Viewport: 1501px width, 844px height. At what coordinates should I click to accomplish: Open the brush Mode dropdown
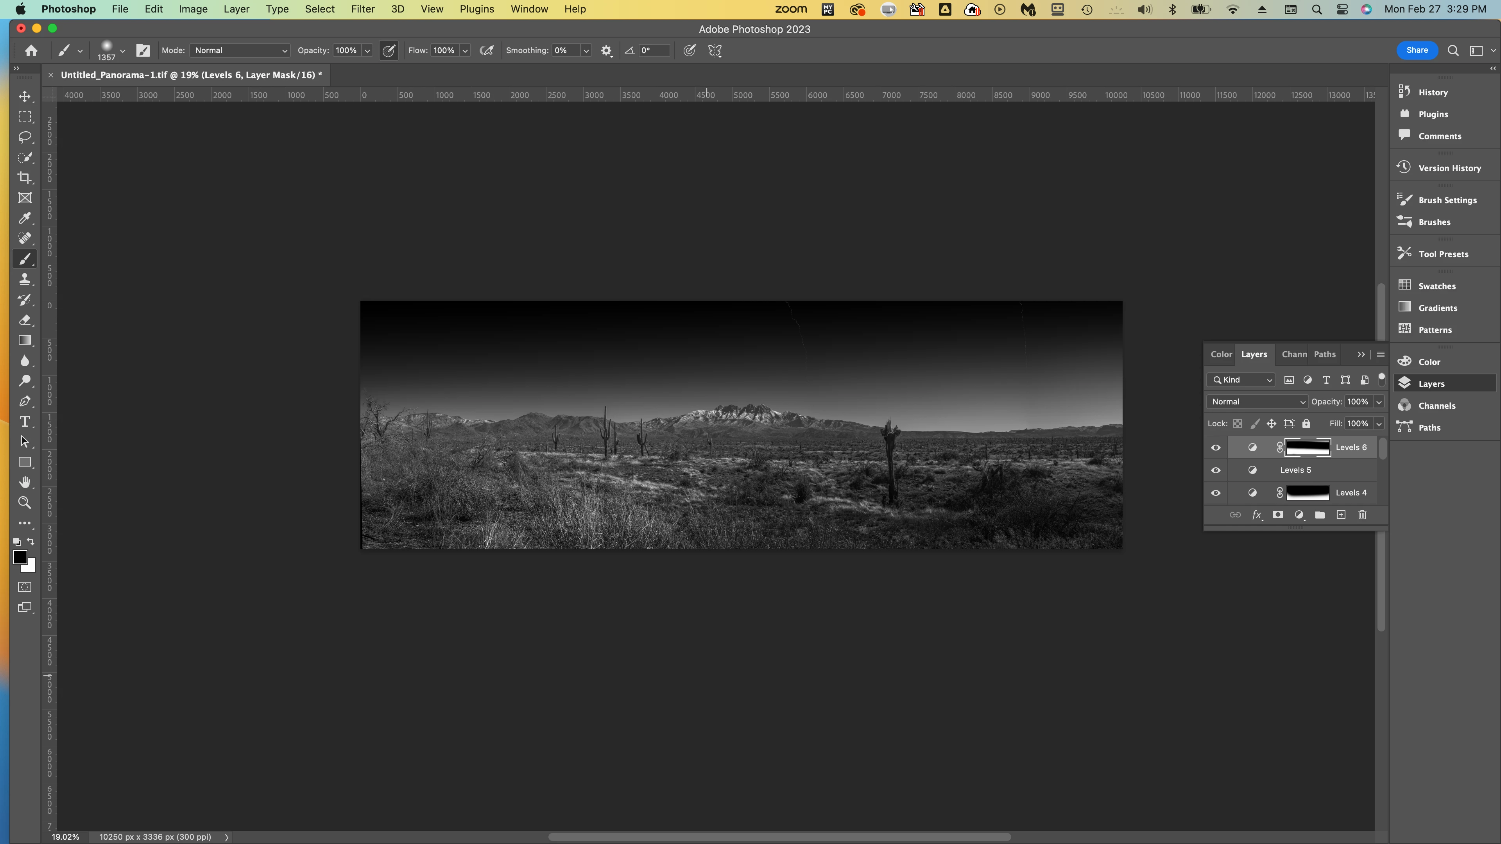pos(240,51)
